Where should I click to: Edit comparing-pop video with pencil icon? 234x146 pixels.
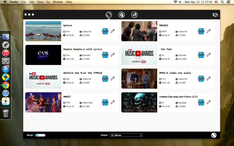pyautogui.click(x=209, y=102)
